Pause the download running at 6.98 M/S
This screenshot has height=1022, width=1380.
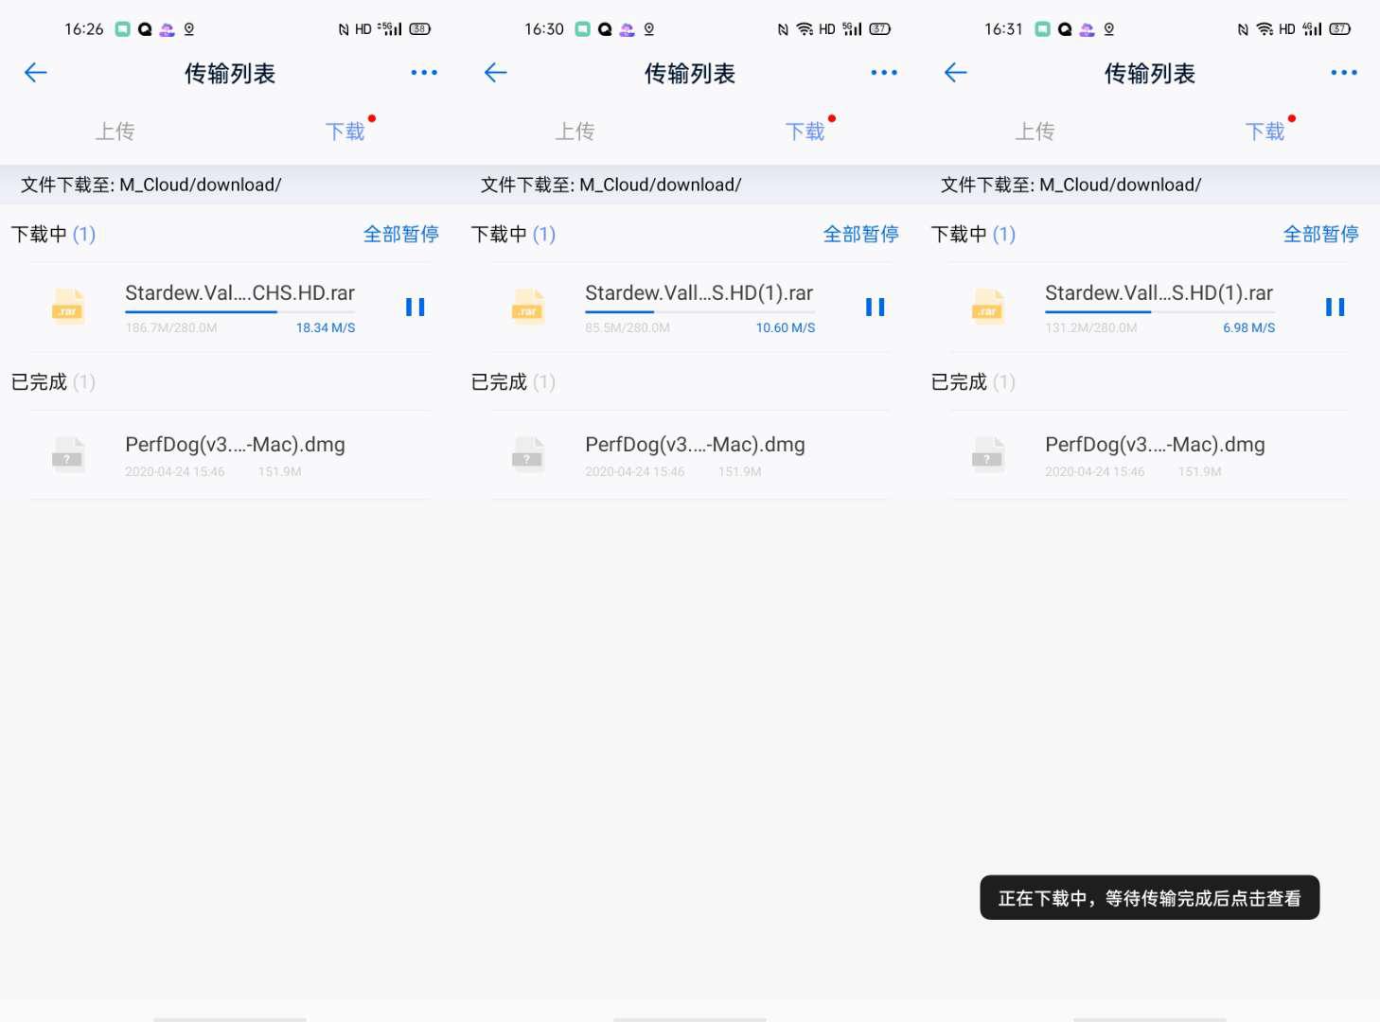(x=1336, y=307)
